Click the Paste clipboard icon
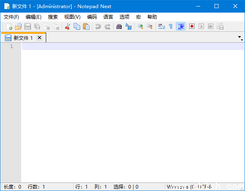245x191 pixels. [x=86, y=26]
